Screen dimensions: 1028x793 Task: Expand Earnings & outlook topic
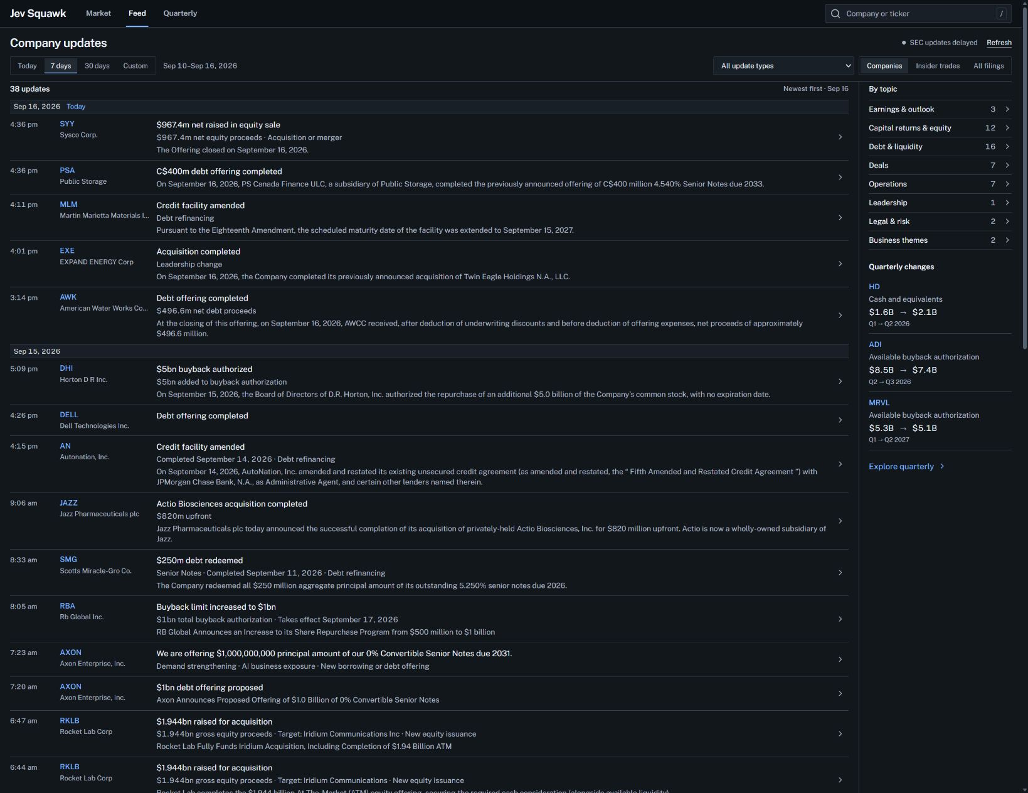click(x=940, y=109)
